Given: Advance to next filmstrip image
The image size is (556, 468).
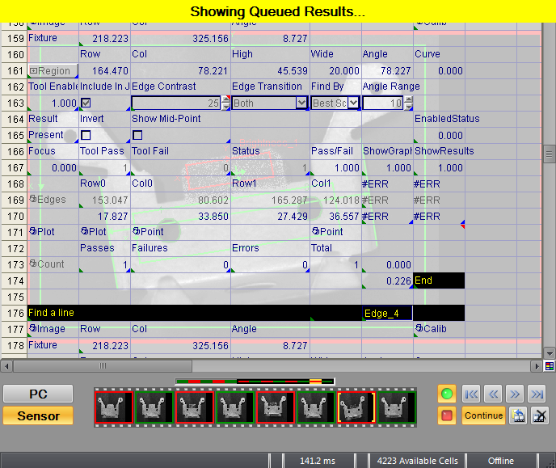Looking at the screenshot, I should tap(515, 394).
